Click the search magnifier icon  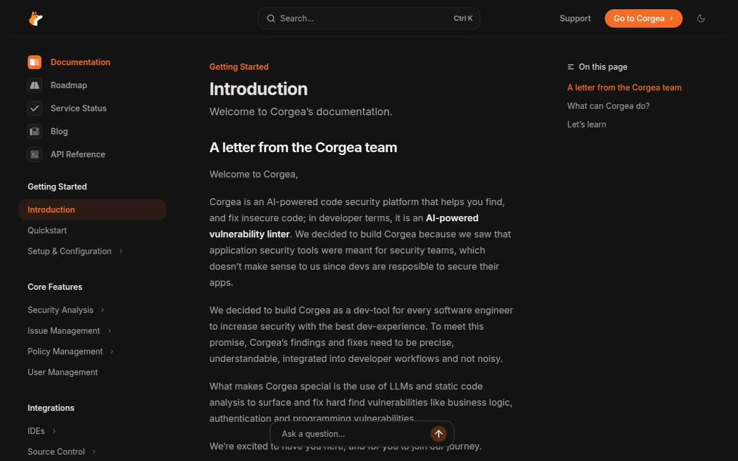(270, 18)
